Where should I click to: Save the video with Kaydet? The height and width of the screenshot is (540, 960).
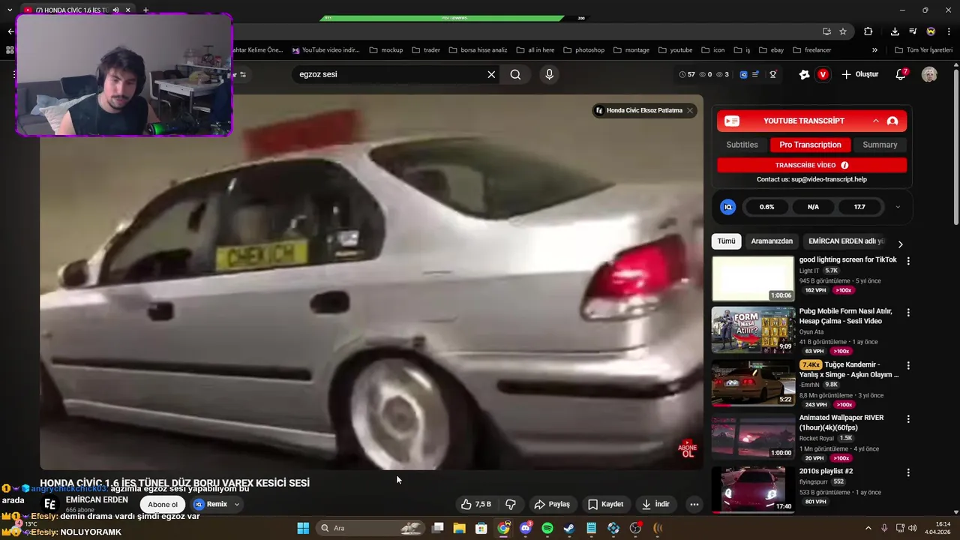[x=606, y=504]
